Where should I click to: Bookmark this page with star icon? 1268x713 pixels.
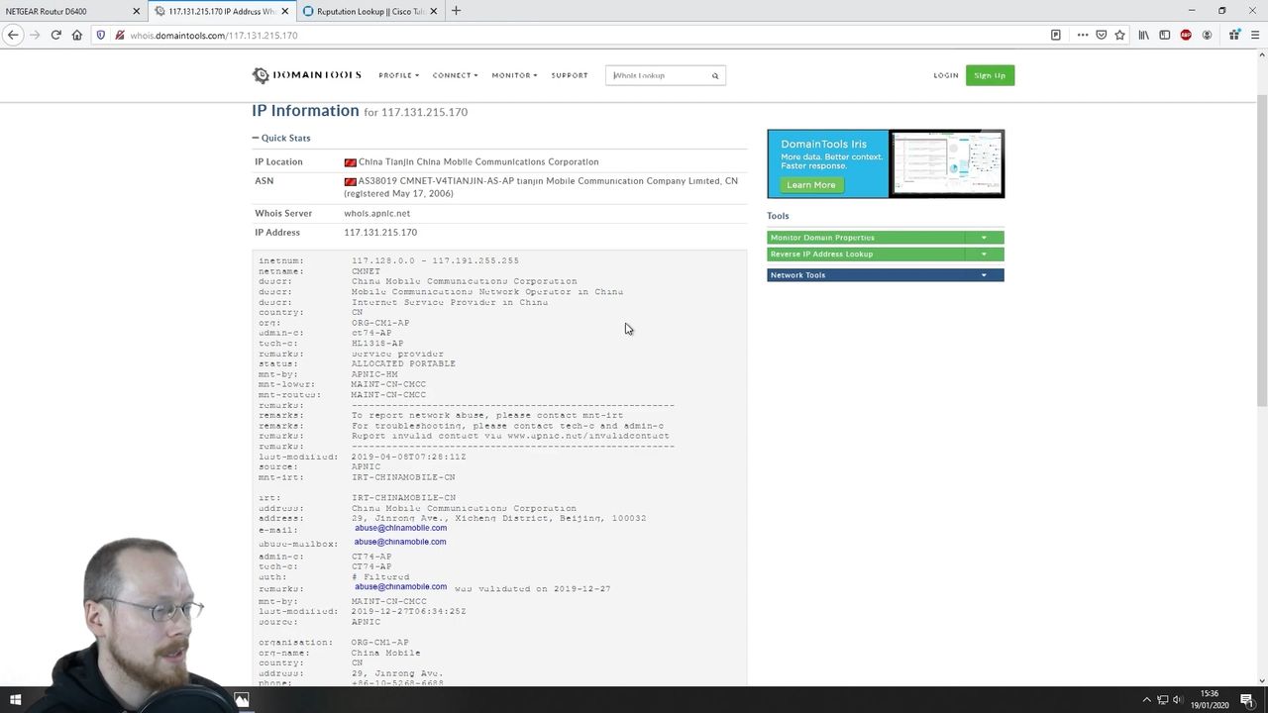(x=1119, y=35)
